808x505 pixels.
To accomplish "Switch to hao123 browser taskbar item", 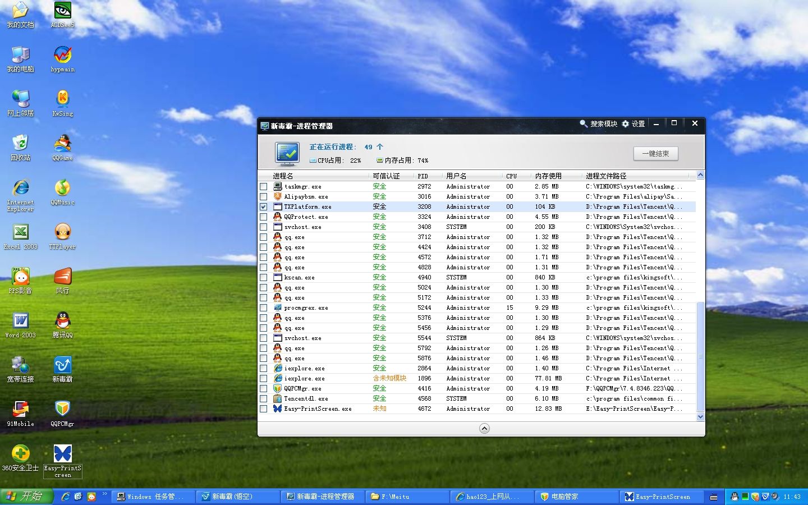I will pyautogui.click(x=492, y=497).
